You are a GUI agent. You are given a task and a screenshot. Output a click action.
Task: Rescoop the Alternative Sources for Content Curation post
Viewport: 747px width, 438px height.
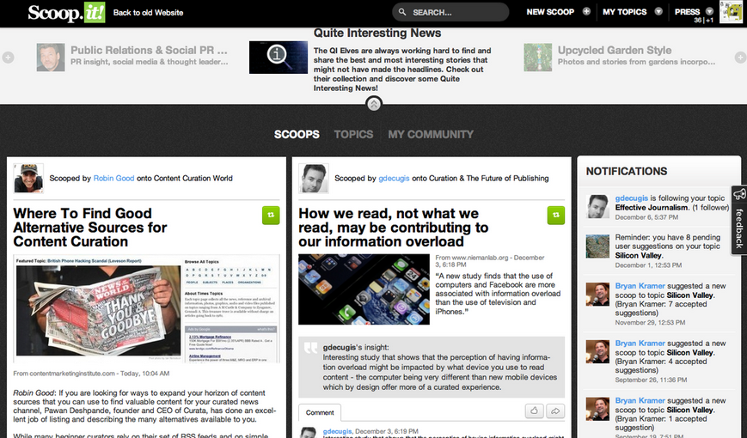click(x=271, y=215)
